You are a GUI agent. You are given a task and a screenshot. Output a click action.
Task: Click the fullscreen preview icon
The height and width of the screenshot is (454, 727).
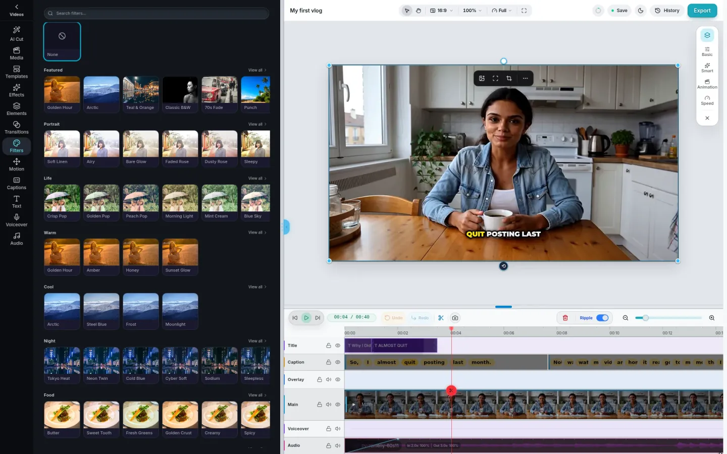pyautogui.click(x=524, y=11)
